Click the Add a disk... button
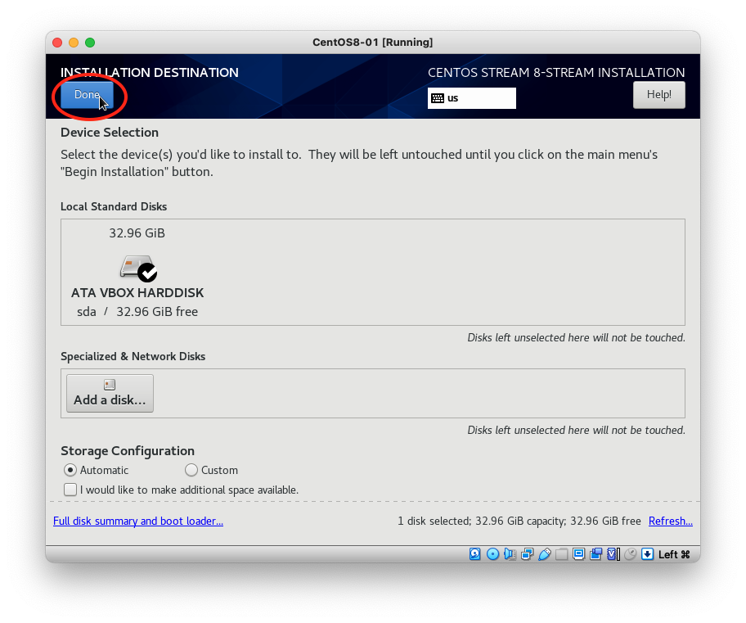746x623 pixels. pos(110,394)
